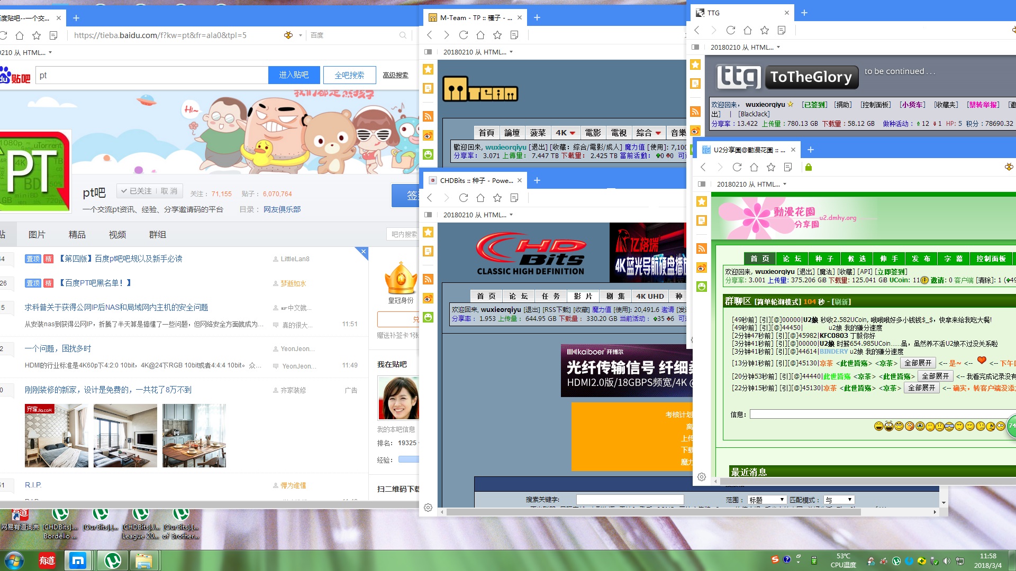The image size is (1016, 571).
Task: Expand favorites folder dropdown in U2 window
Action: 785,184
